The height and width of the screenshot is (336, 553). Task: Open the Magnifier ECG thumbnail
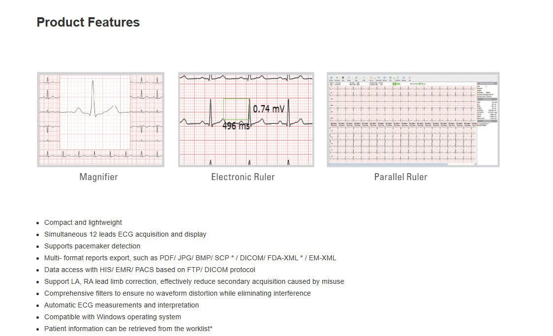coord(100,120)
